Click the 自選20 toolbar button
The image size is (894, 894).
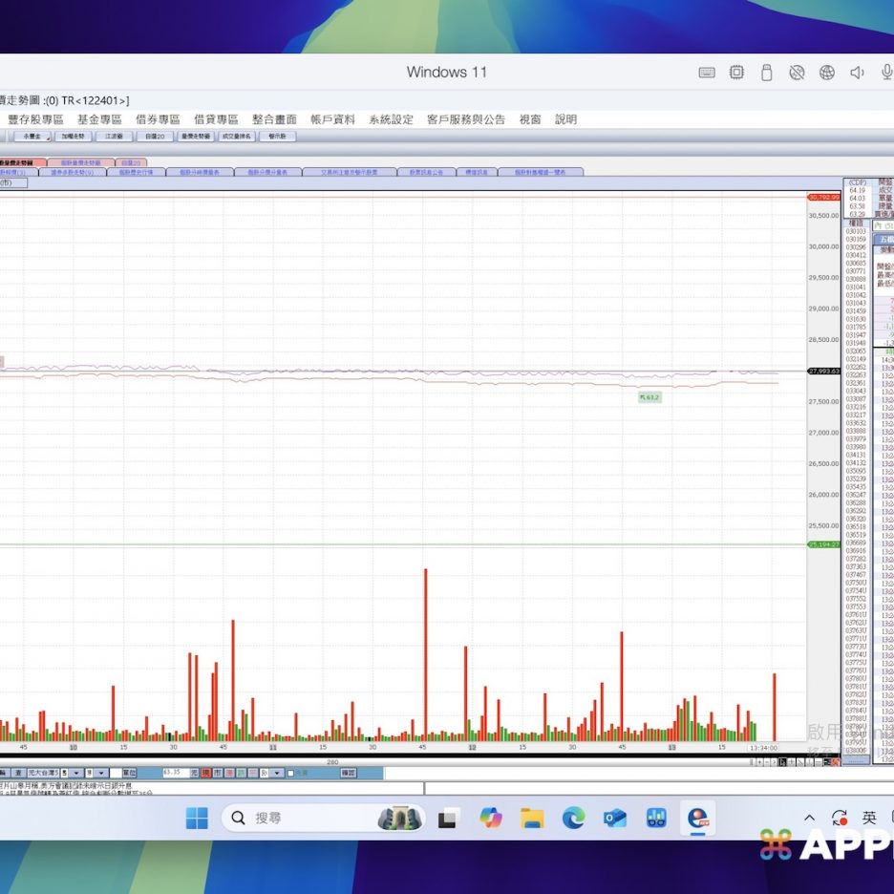[x=155, y=137]
